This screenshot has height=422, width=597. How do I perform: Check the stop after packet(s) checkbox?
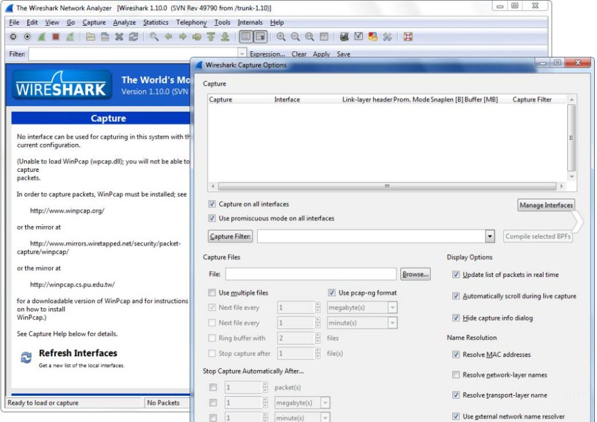pos(213,388)
